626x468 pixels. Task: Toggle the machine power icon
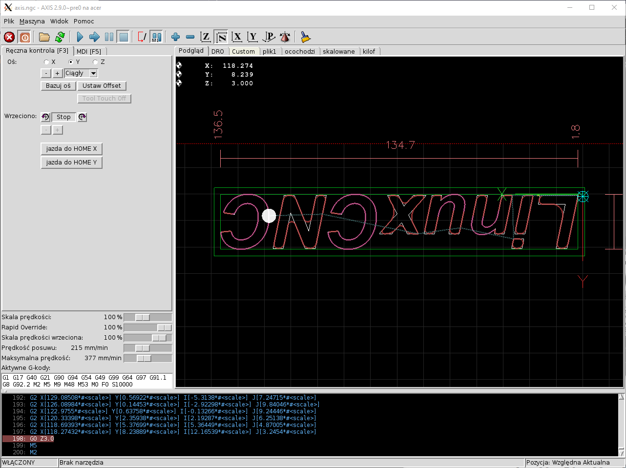click(x=24, y=37)
